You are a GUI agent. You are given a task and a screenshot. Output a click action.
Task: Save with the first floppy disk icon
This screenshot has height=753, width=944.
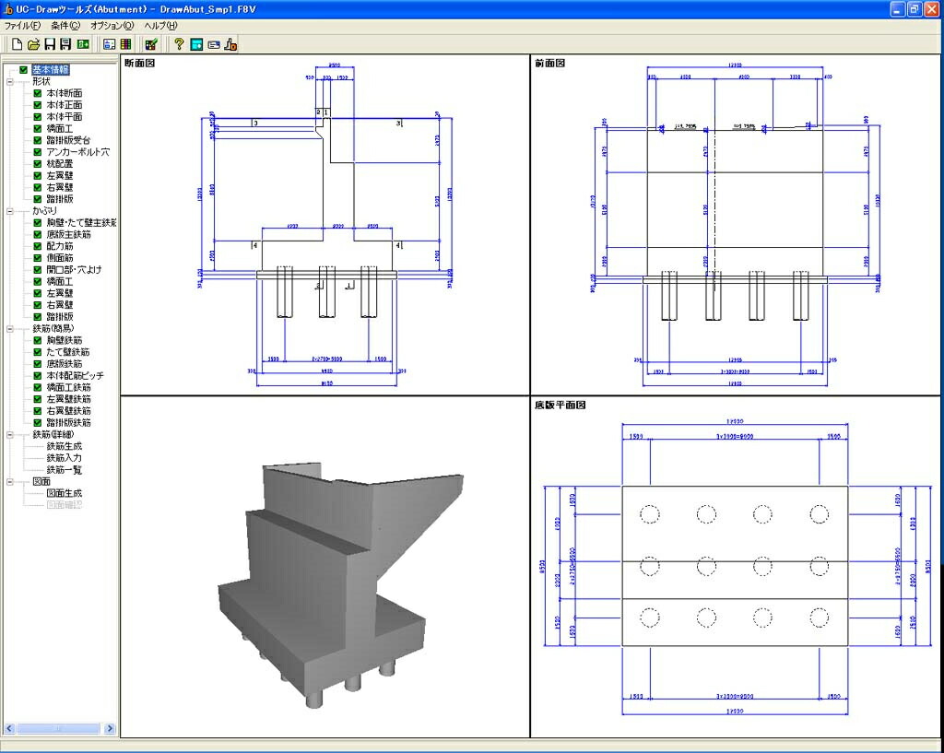pos(50,44)
